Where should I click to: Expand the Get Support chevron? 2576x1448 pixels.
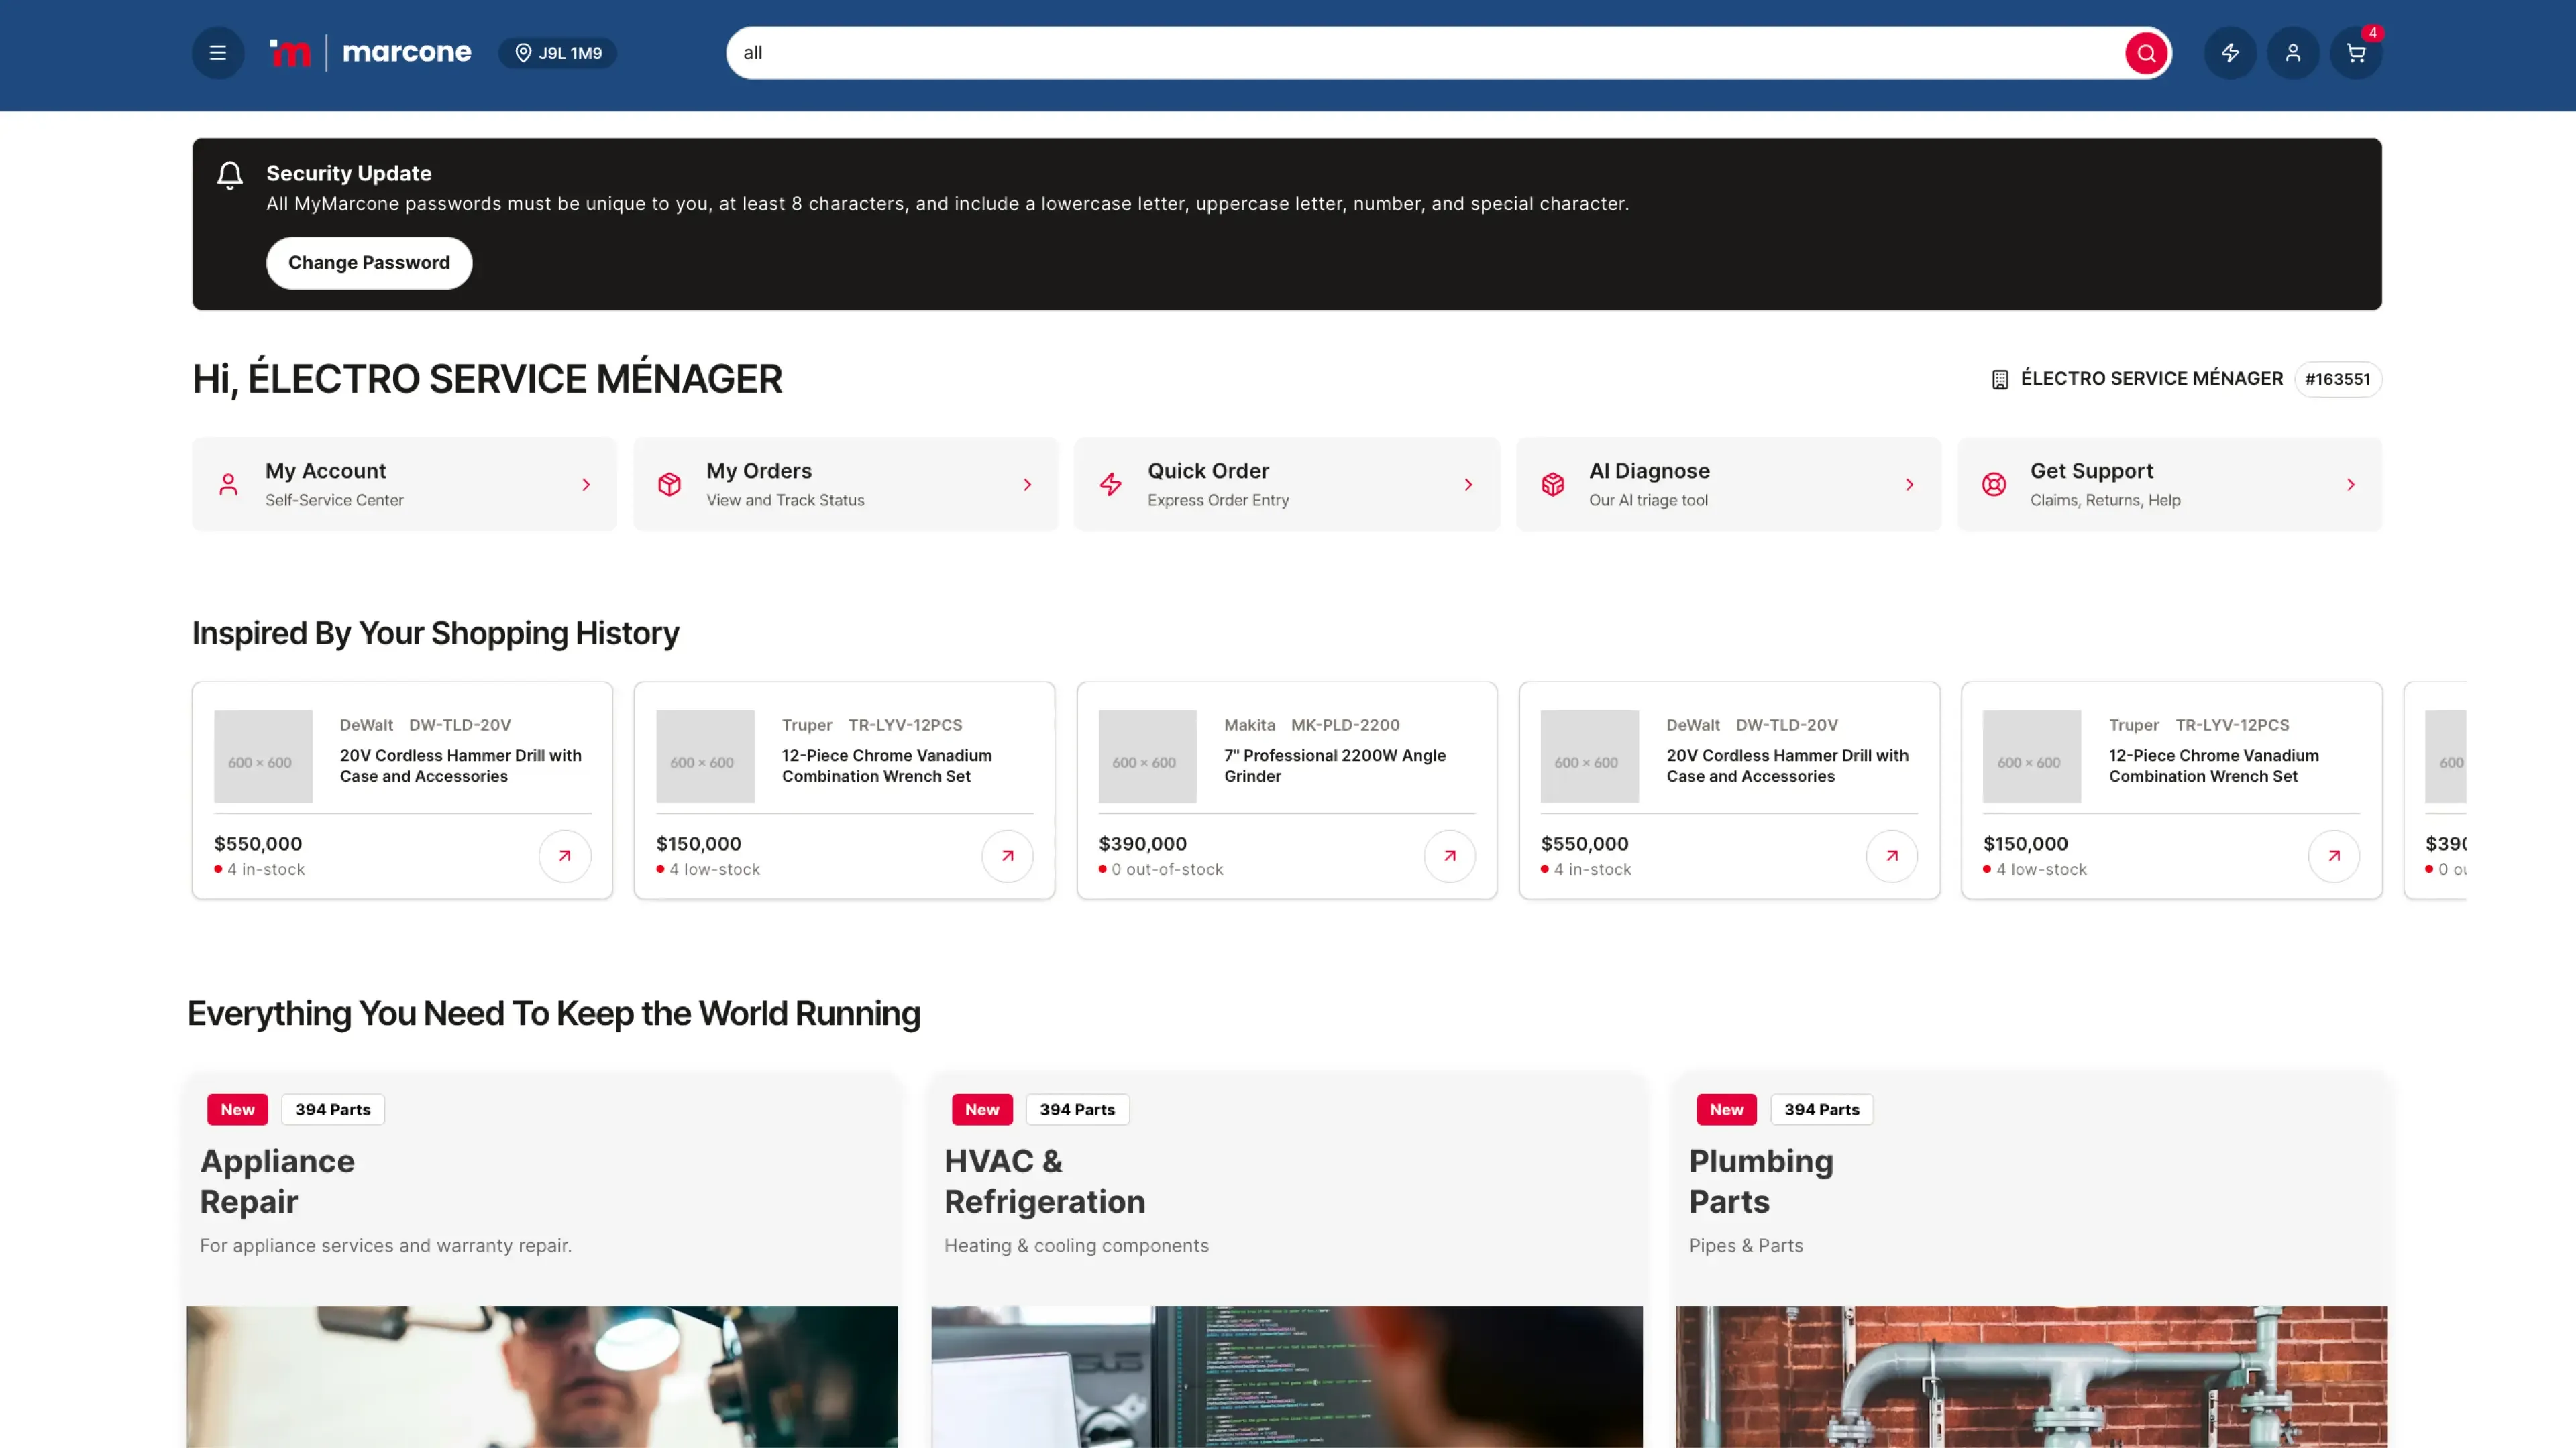coord(2351,485)
